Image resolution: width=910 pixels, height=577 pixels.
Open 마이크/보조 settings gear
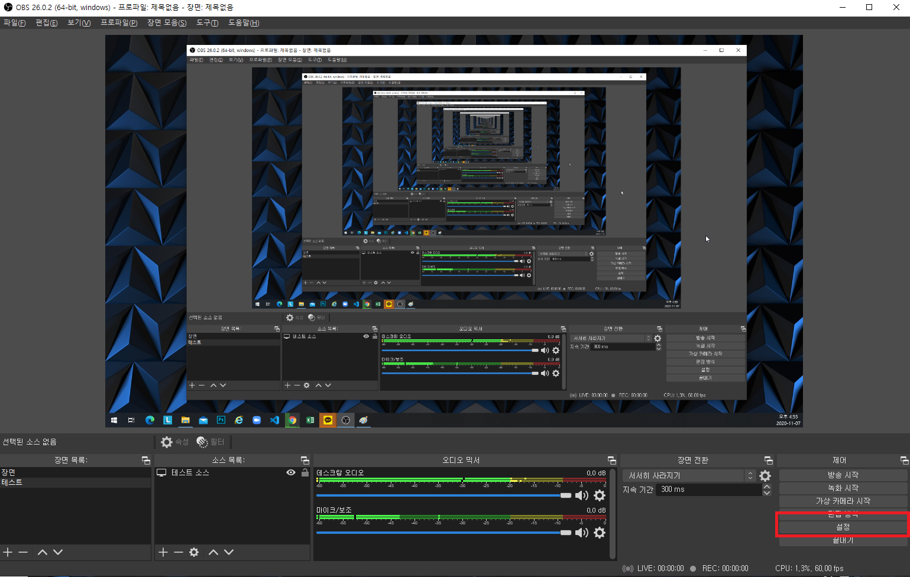coord(600,533)
